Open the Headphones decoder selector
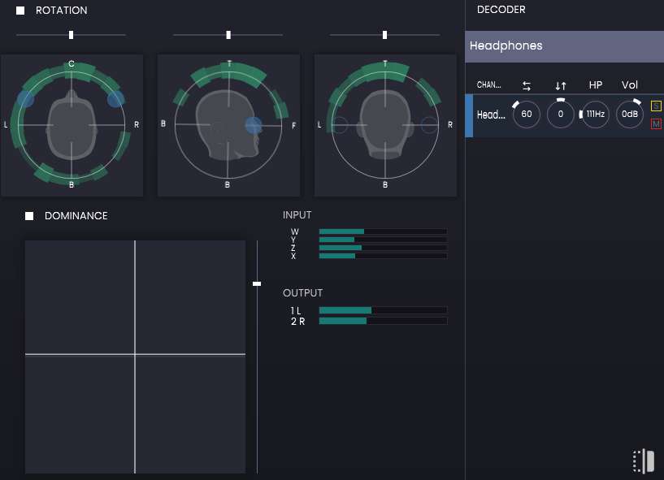The height and width of the screenshot is (480, 664). tap(564, 46)
